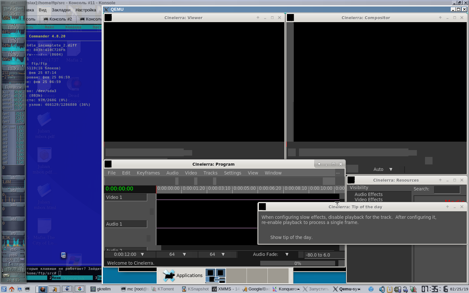The image size is (469, 293).
Task: Switch to mc [root@ taskbar entry
Action: pyautogui.click(x=135, y=289)
